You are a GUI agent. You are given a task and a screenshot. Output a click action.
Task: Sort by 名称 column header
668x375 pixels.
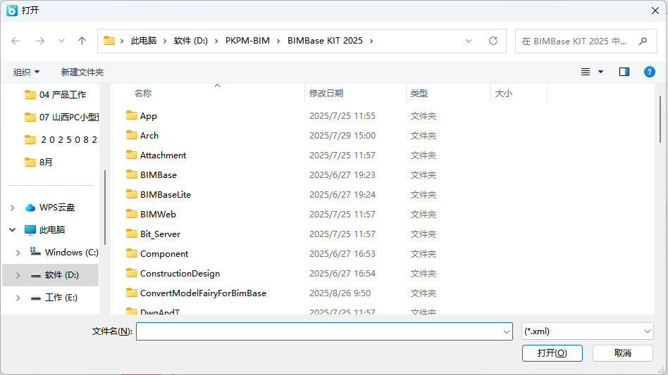pos(143,93)
